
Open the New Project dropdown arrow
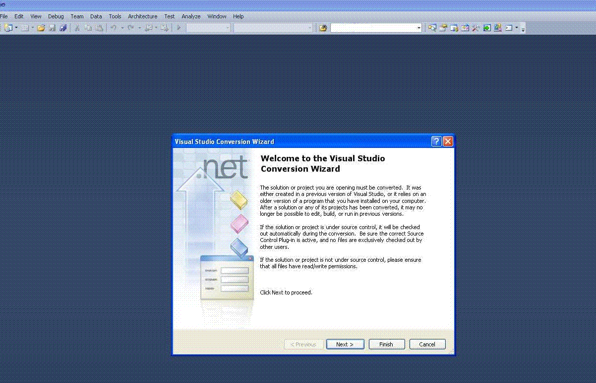pyautogui.click(x=16, y=28)
